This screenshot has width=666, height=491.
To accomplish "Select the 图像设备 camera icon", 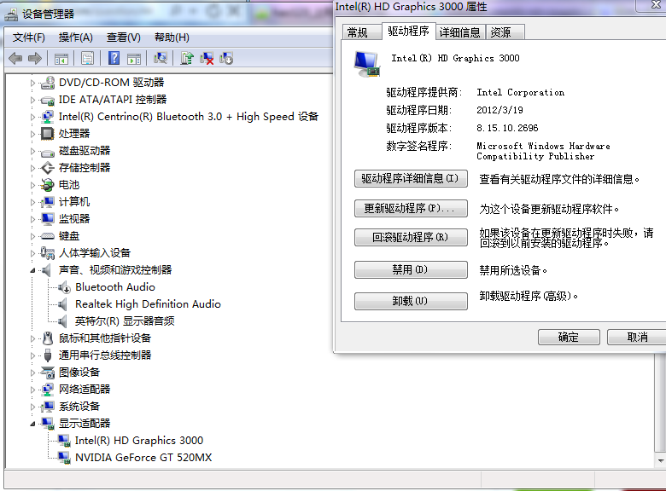I will point(48,373).
